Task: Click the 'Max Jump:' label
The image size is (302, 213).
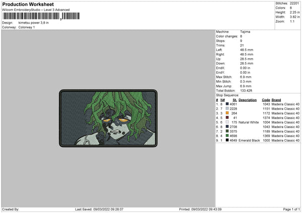Action: click(x=224, y=86)
